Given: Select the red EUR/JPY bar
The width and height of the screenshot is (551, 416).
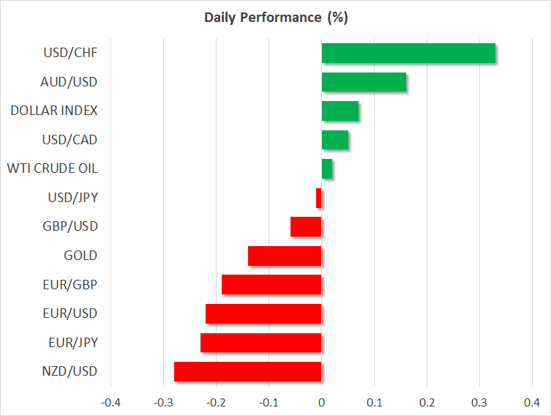Looking at the screenshot, I should pos(261,343).
